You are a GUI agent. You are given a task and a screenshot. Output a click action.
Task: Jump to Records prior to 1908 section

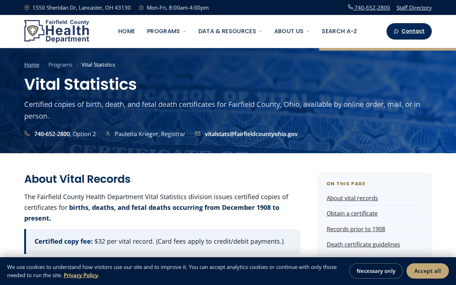pos(356,229)
